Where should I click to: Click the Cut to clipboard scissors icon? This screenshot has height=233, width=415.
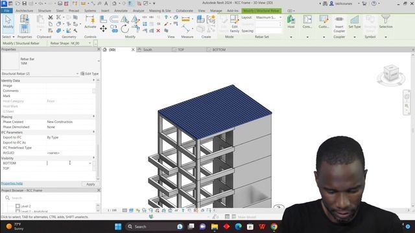coord(51,17)
